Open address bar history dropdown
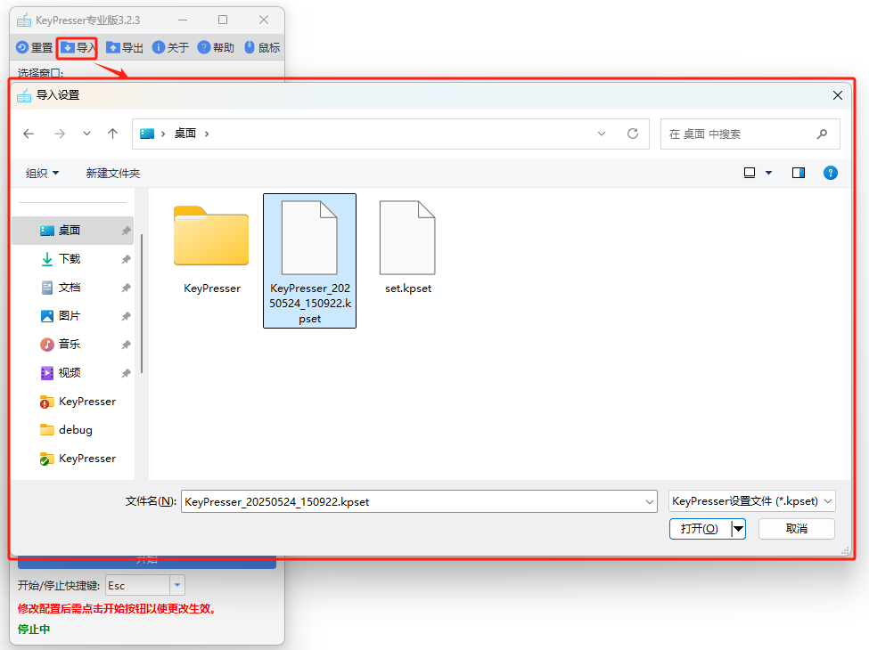Image resolution: width=869 pixels, height=650 pixels. coord(602,134)
